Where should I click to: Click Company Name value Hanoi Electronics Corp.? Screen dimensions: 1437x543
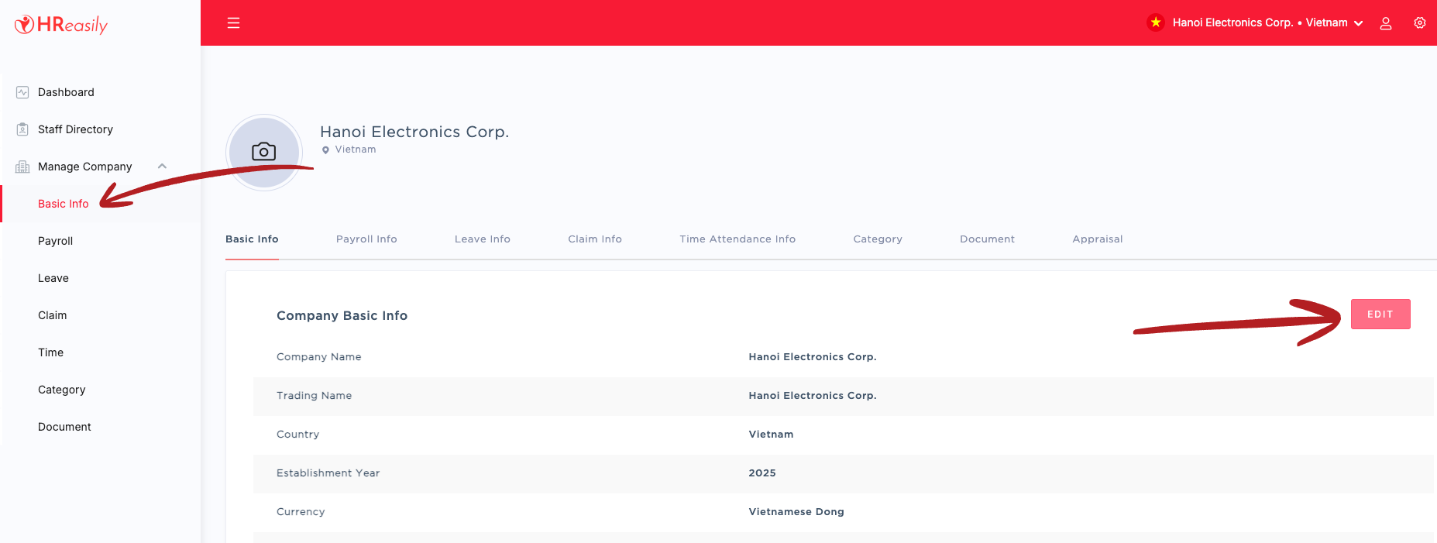point(812,357)
